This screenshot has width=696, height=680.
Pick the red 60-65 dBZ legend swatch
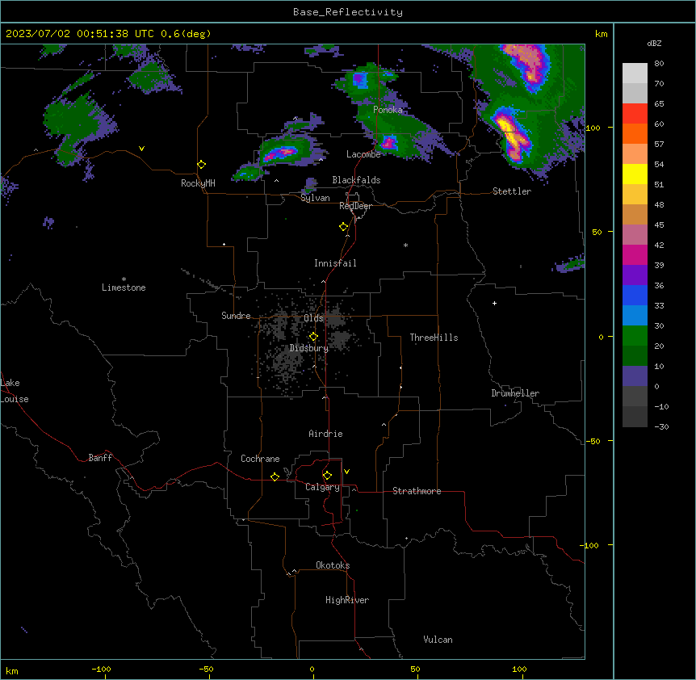[x=635, y=114]
